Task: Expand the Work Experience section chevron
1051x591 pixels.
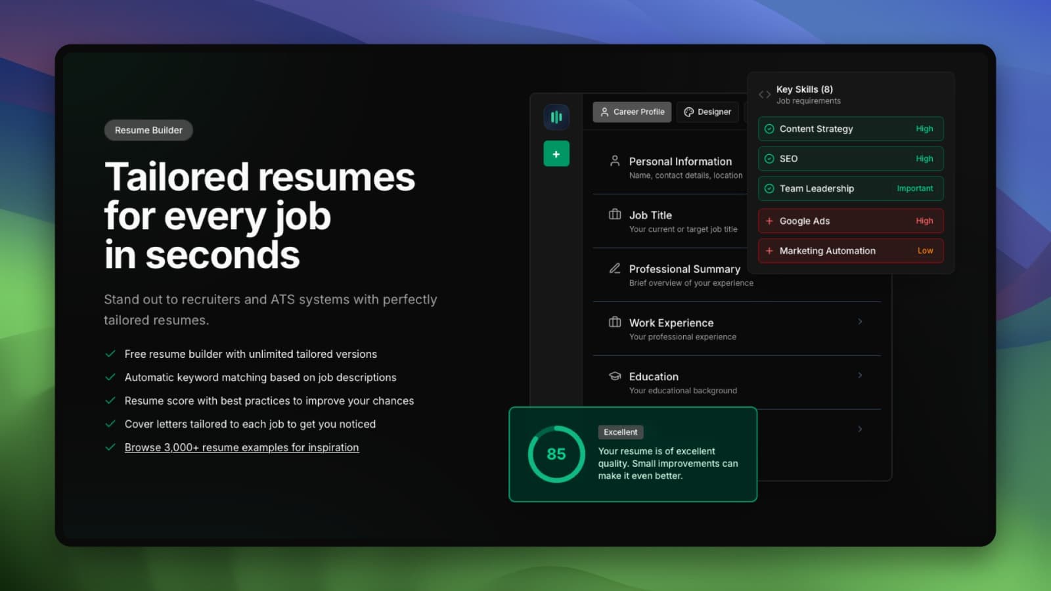Action: [x=860, y=322]
